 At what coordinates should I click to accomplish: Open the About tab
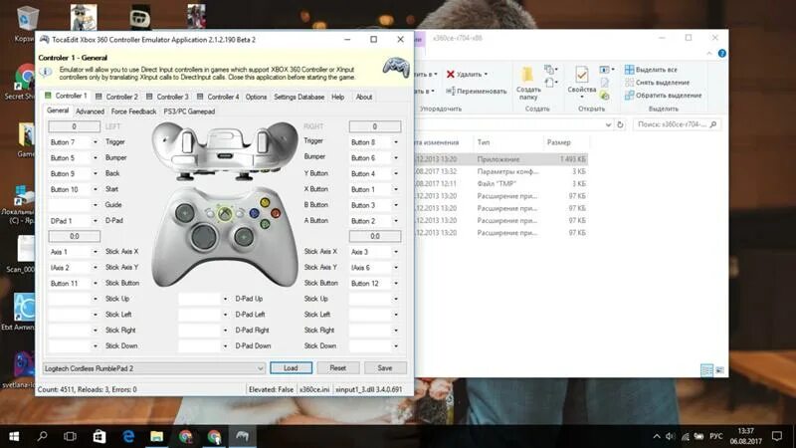(364, 97)
